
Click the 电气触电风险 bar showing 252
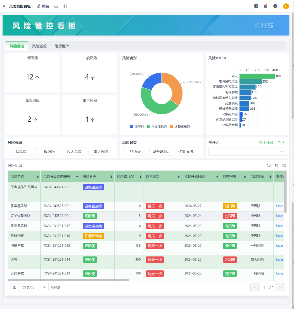click(251, 81)
